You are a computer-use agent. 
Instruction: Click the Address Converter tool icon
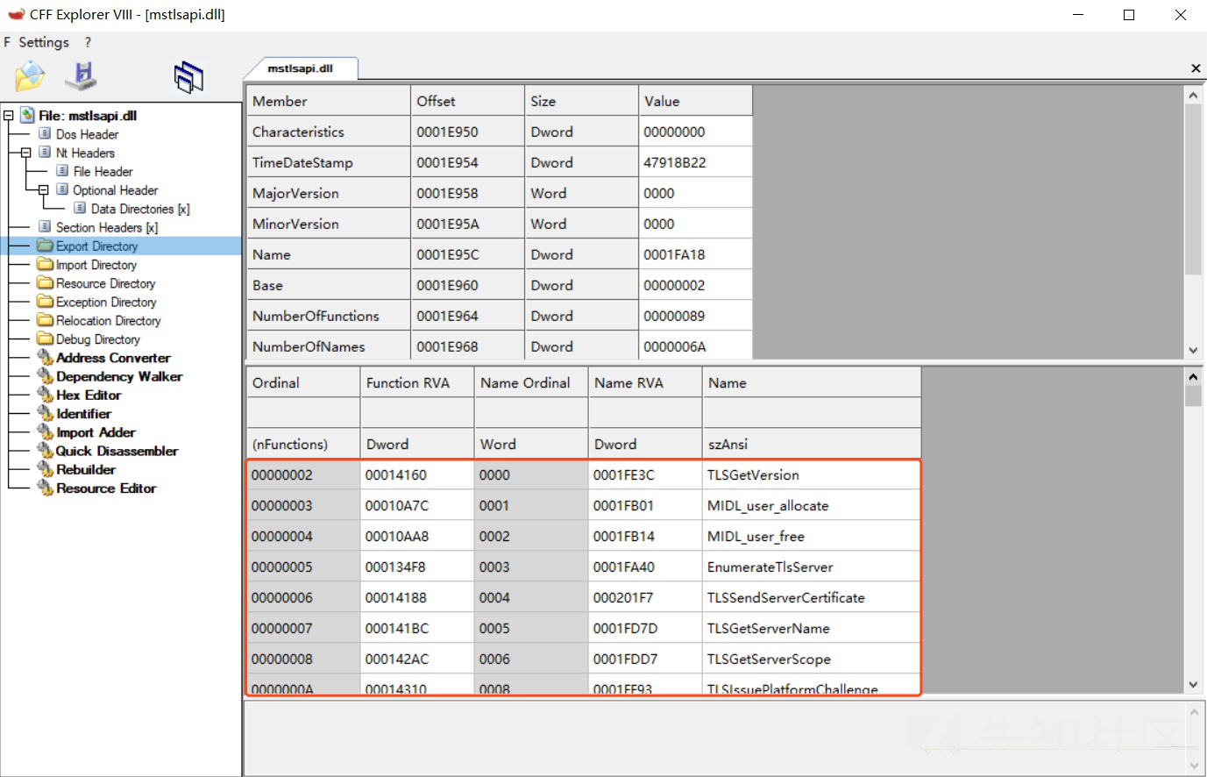click(46, 357)
